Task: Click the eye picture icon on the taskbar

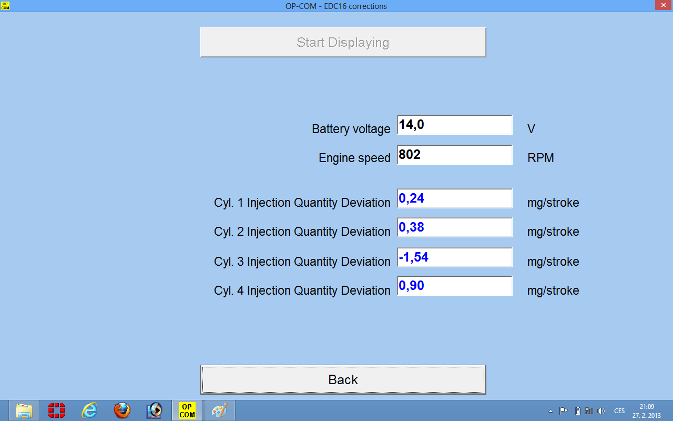Action: [155, 410]
